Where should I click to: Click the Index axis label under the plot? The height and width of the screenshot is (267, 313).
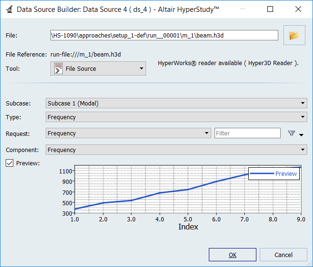coord(188,227)
